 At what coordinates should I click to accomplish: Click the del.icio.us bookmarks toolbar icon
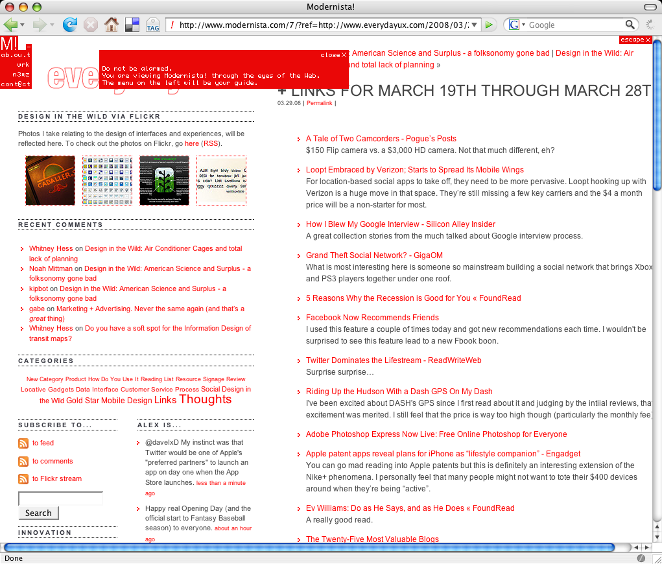coord(132,25)
